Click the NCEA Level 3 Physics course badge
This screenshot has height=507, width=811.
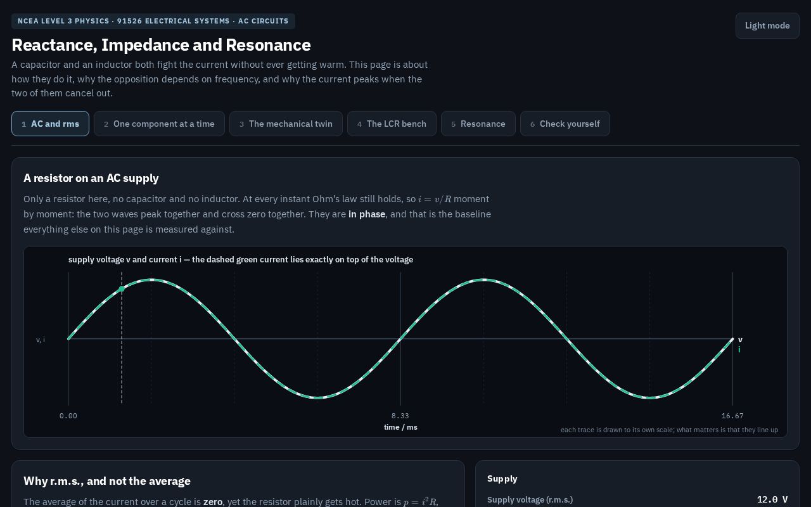153,21
